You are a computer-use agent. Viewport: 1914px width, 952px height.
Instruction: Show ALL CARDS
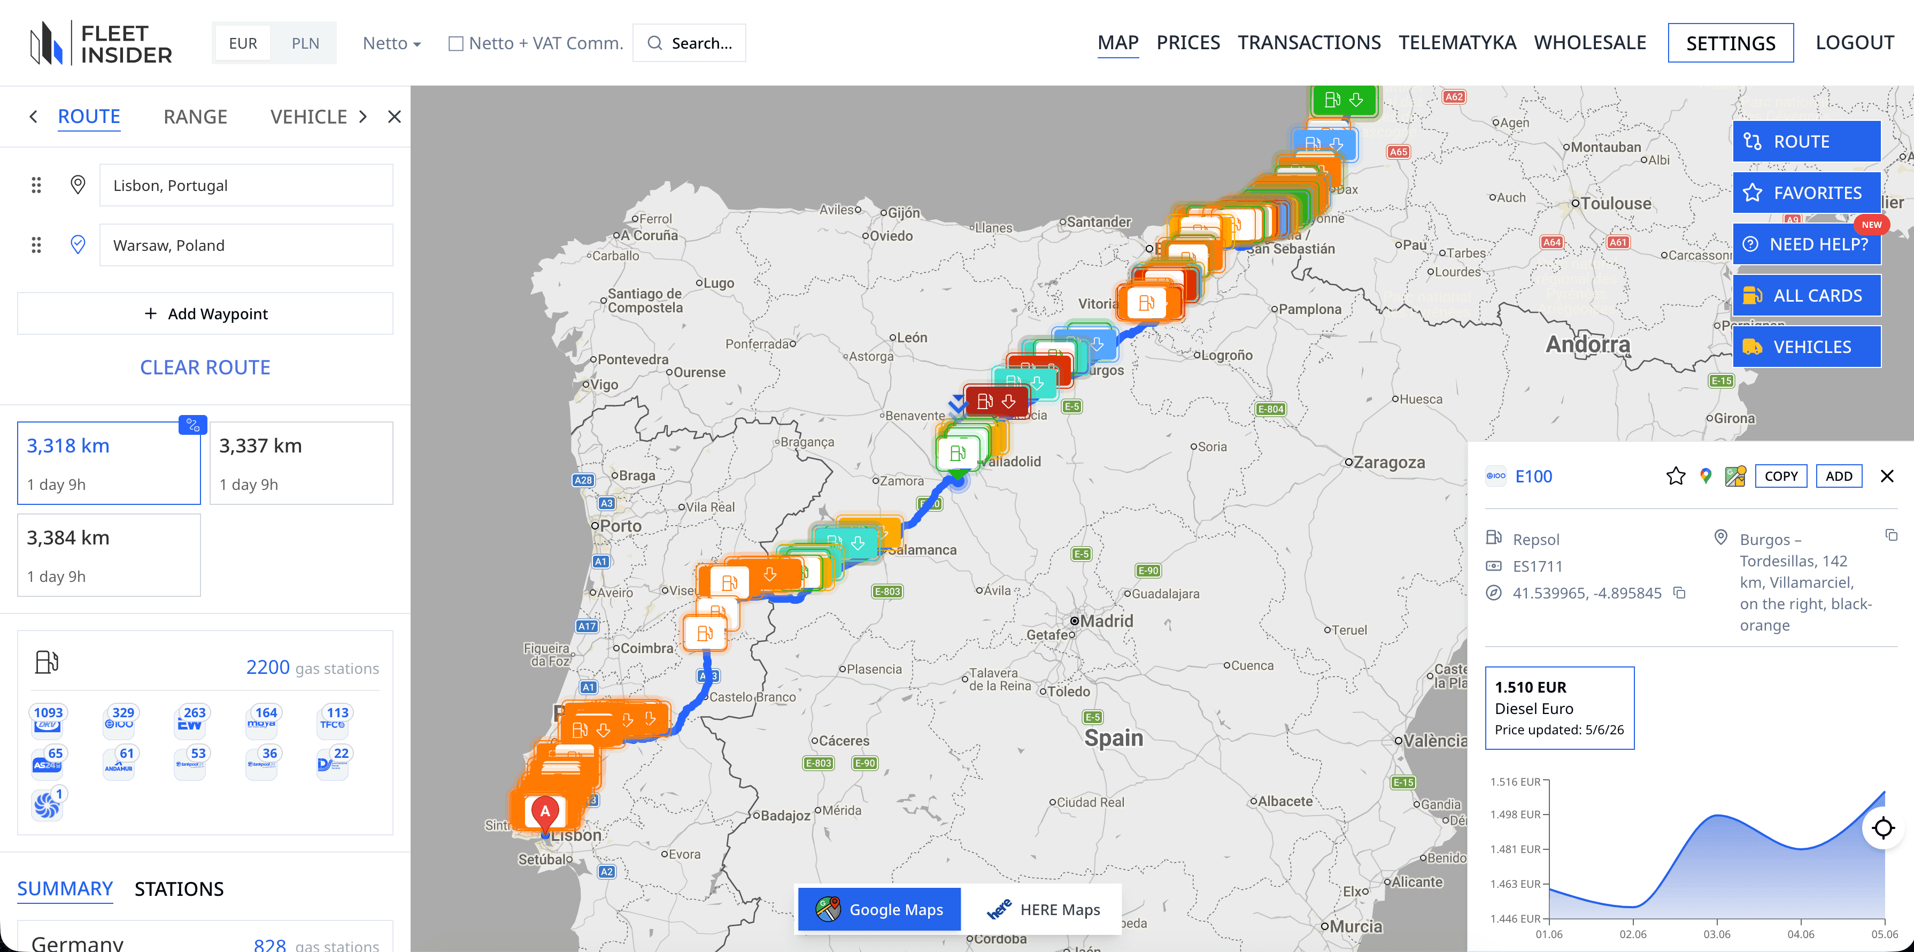1806,295
